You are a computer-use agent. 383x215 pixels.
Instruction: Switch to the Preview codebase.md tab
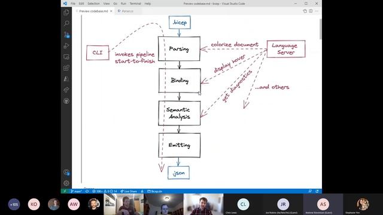point(93,11)
